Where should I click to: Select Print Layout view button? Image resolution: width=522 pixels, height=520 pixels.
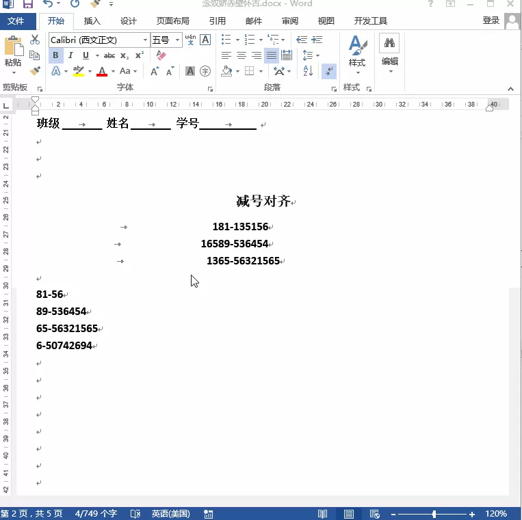point(348,514)
